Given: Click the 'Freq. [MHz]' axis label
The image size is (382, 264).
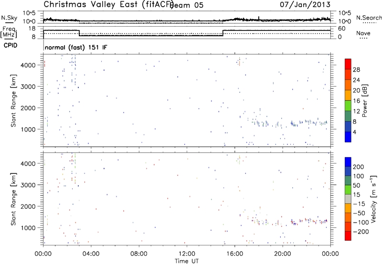Looking at the screenshot, I should point(9,32).
